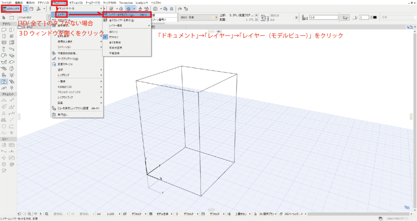This screenshot has width=417, height=221.
Task: Select the Label tool (A1 icon)
Action: pyautogui.click(x=12, y=113)
